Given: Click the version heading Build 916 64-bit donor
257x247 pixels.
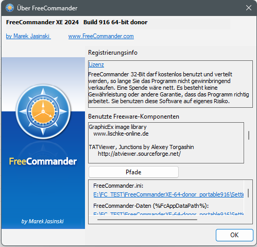Looking at the screenshot, I should click(115, 22).
